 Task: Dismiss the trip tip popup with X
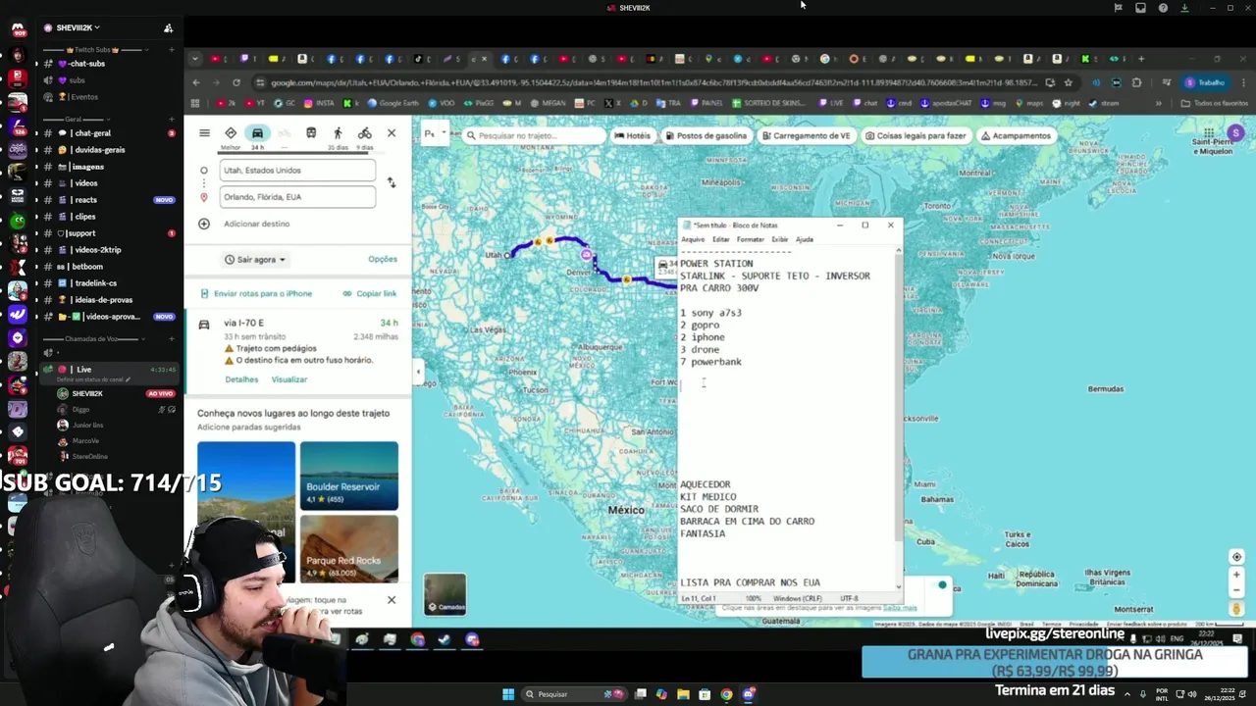[392, 599]
